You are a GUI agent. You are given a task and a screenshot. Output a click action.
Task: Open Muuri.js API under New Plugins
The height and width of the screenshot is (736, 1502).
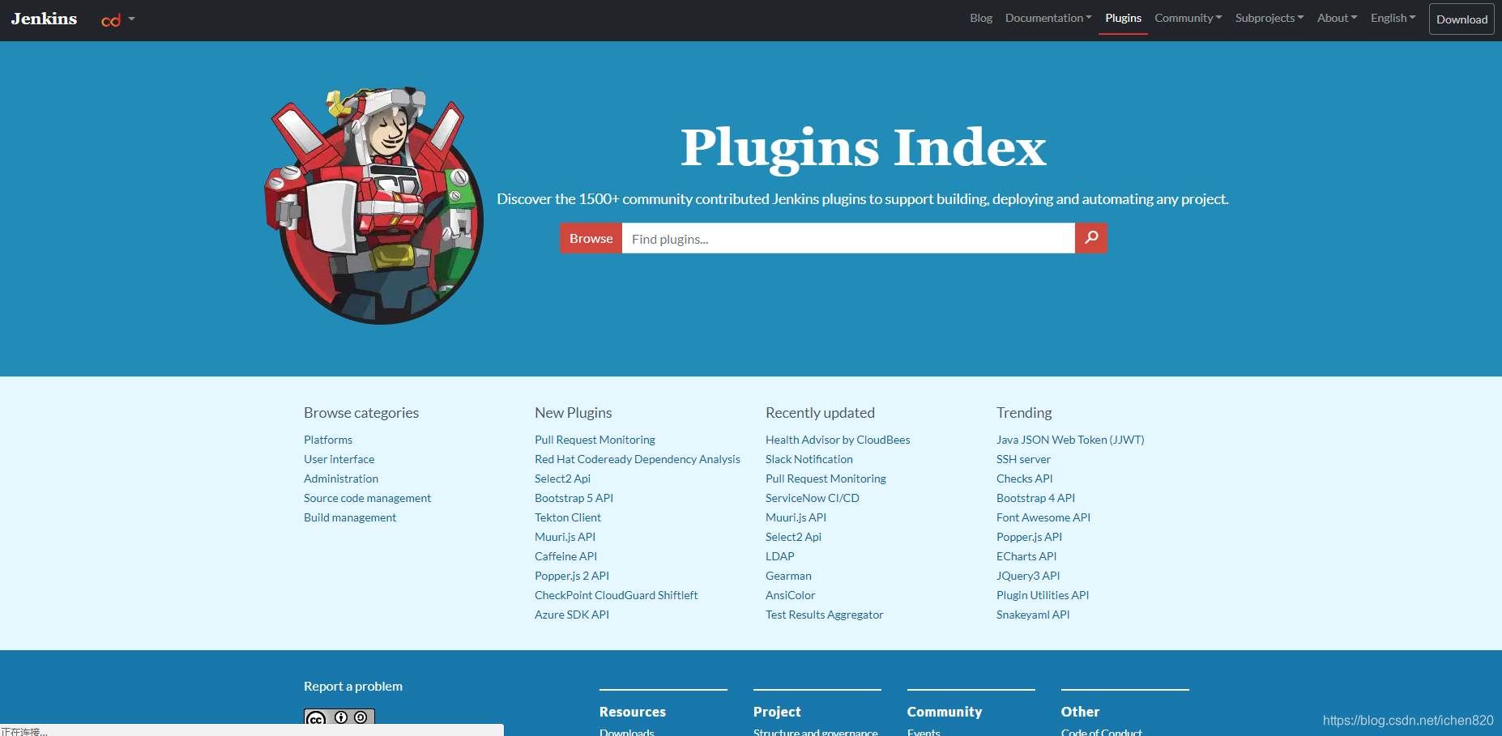point(565,537)
